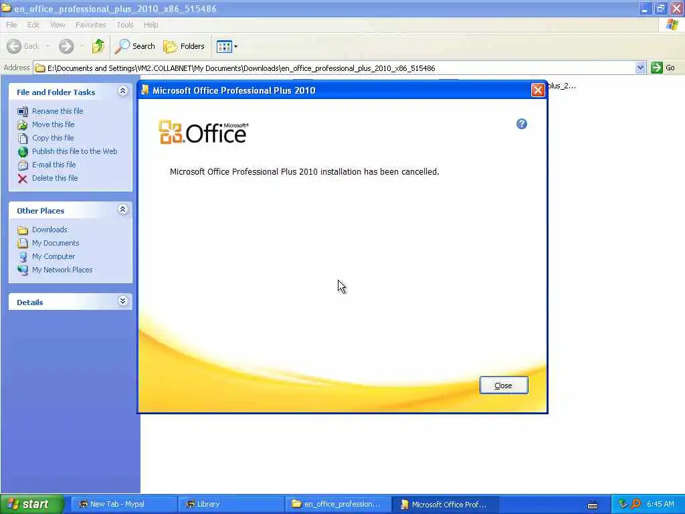Screen dimensions: 685x514
Task: Click the Downloads folder icon
Action: pos(23,230)
